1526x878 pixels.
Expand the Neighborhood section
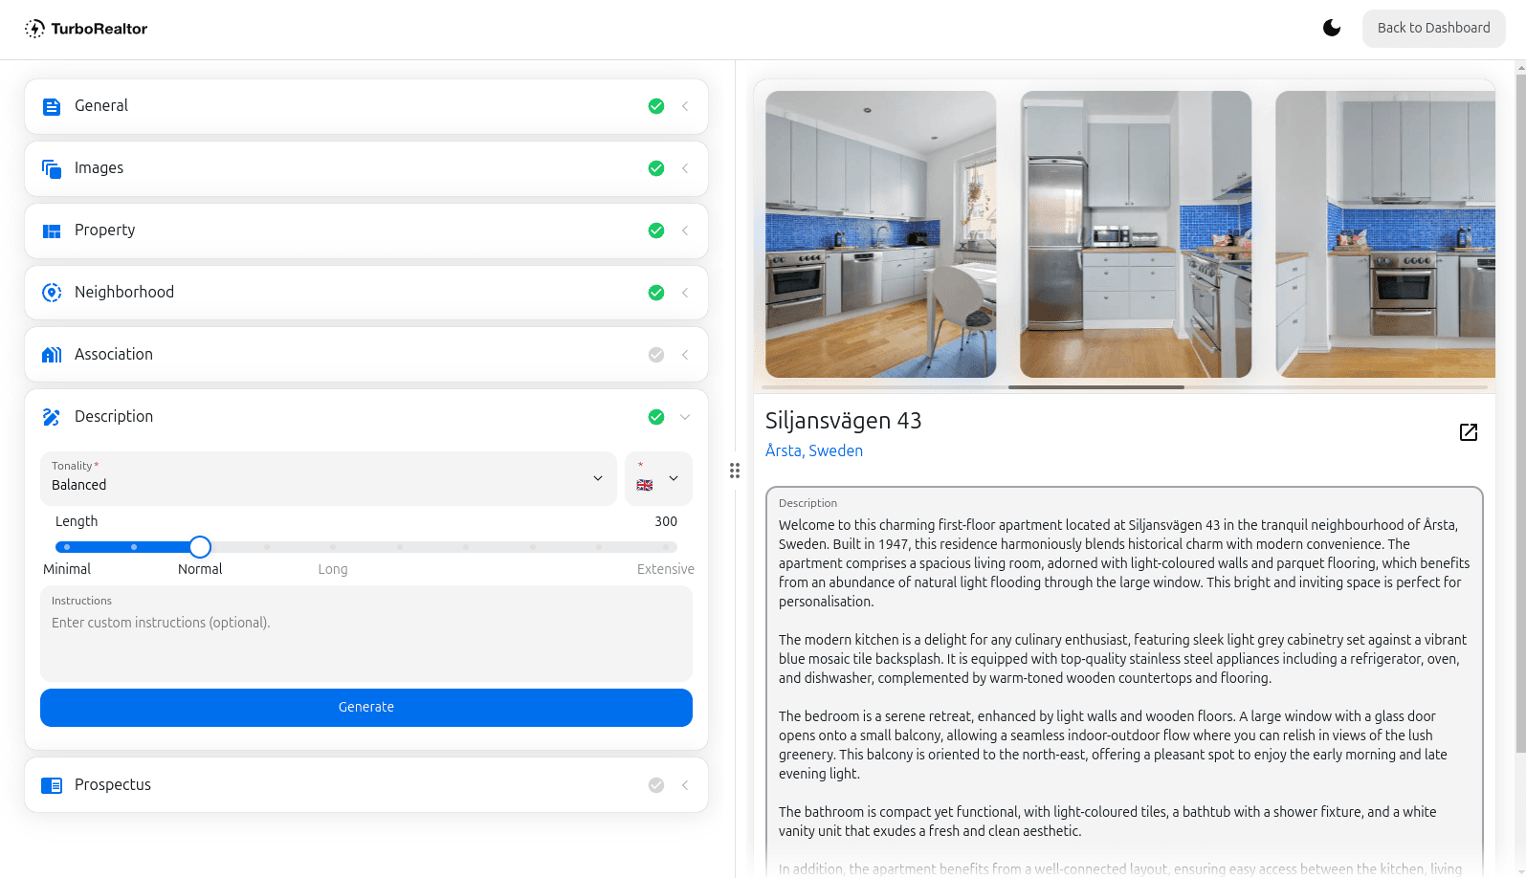coord(685,293)
